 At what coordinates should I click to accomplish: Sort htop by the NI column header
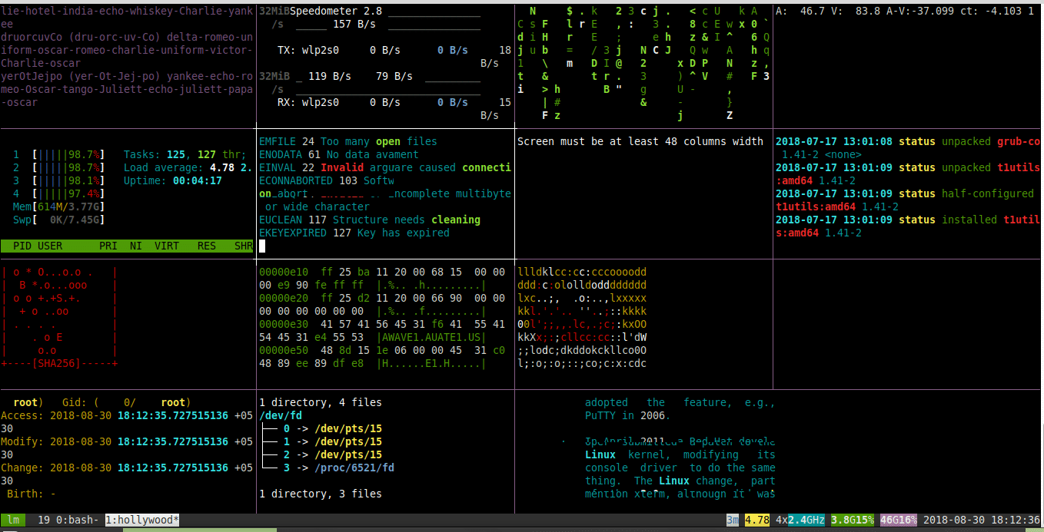pyautogui.click(x=135, y=246)
